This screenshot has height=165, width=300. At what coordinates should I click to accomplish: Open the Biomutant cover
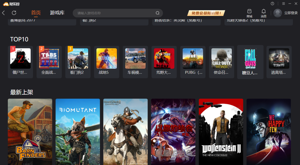click(x=78, y=132)
